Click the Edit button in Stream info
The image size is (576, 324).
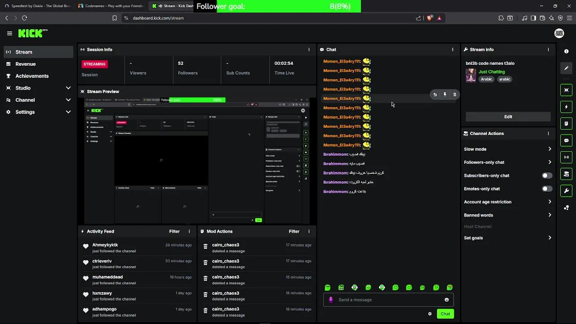pos(508,117)
